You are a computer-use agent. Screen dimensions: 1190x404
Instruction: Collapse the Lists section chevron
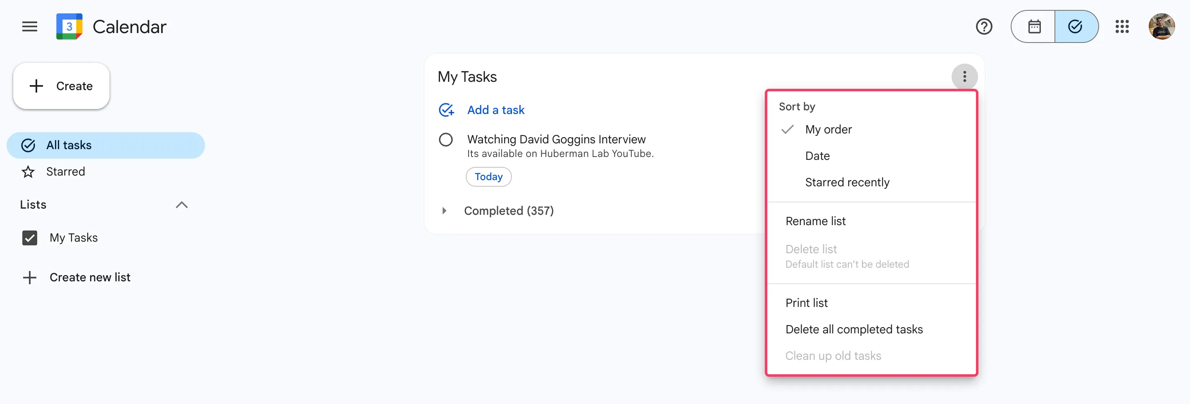[182, 204]
